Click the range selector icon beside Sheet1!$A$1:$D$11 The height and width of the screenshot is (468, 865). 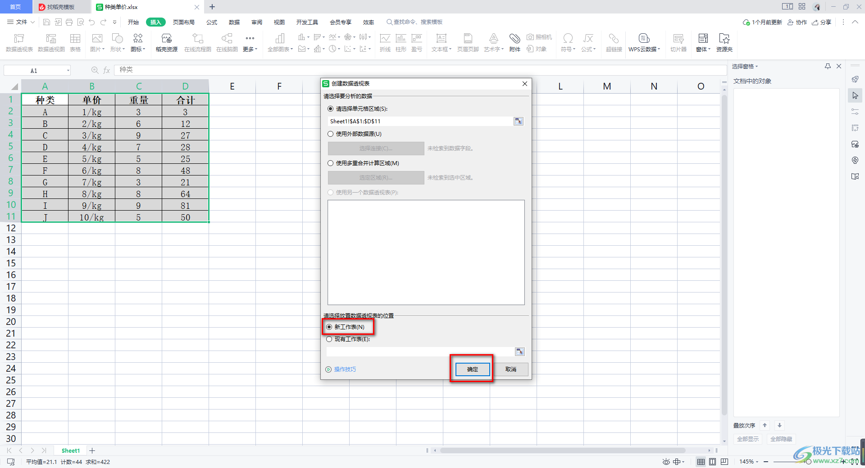[x=519, y=121]
